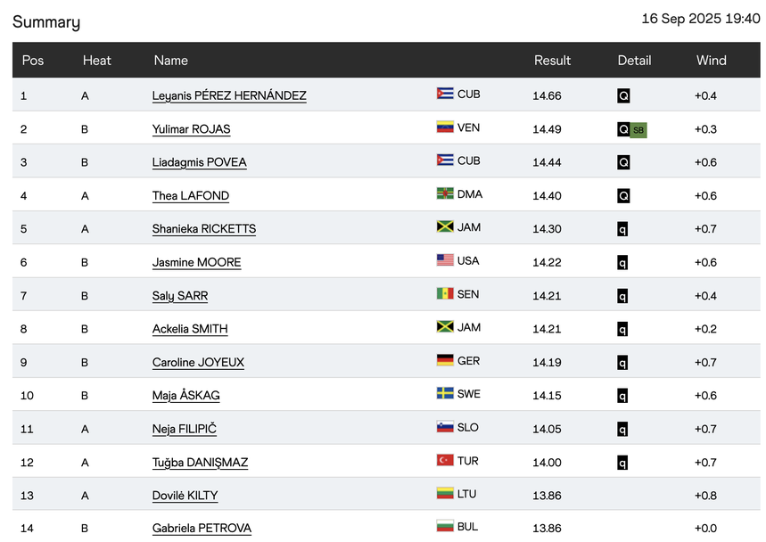Open Shanieka RICKETTS profile link
766x542 pixels.
(x=203, y=229)
